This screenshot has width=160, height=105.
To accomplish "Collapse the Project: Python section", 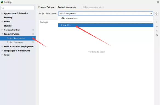I will pyautogui.click(x=2, y=34).
